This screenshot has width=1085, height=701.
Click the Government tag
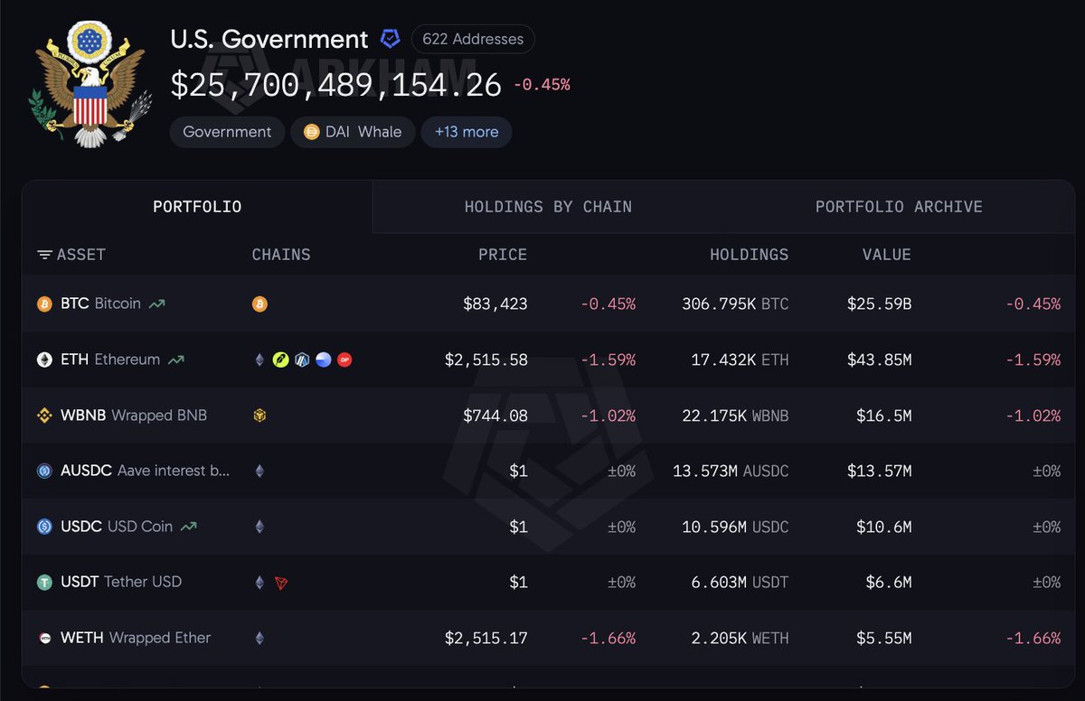point(227,132)
